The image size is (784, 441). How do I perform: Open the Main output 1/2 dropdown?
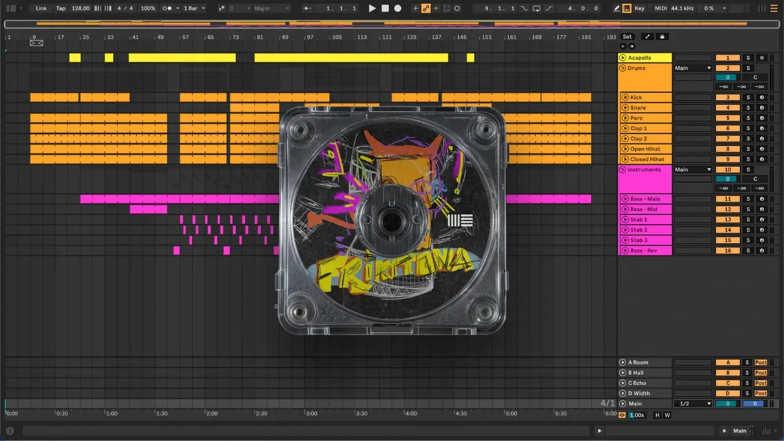(693, 404)
